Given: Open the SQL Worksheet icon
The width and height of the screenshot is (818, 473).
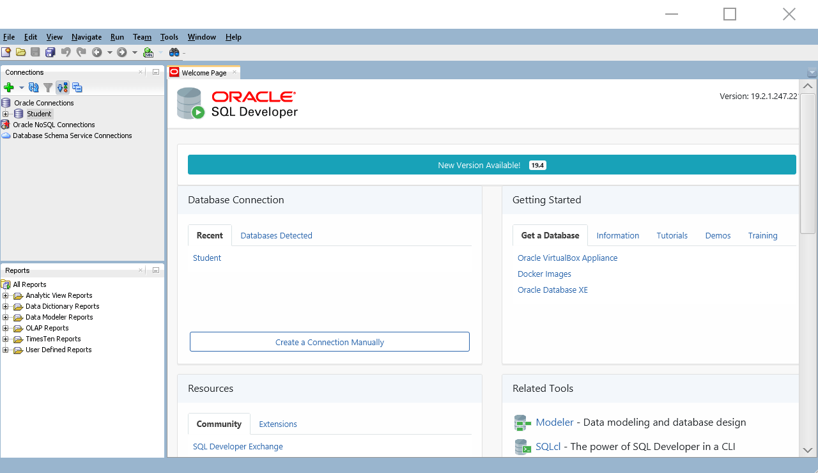Looking at the screenshot, I should pyautogui.click(x=148, y=52).
